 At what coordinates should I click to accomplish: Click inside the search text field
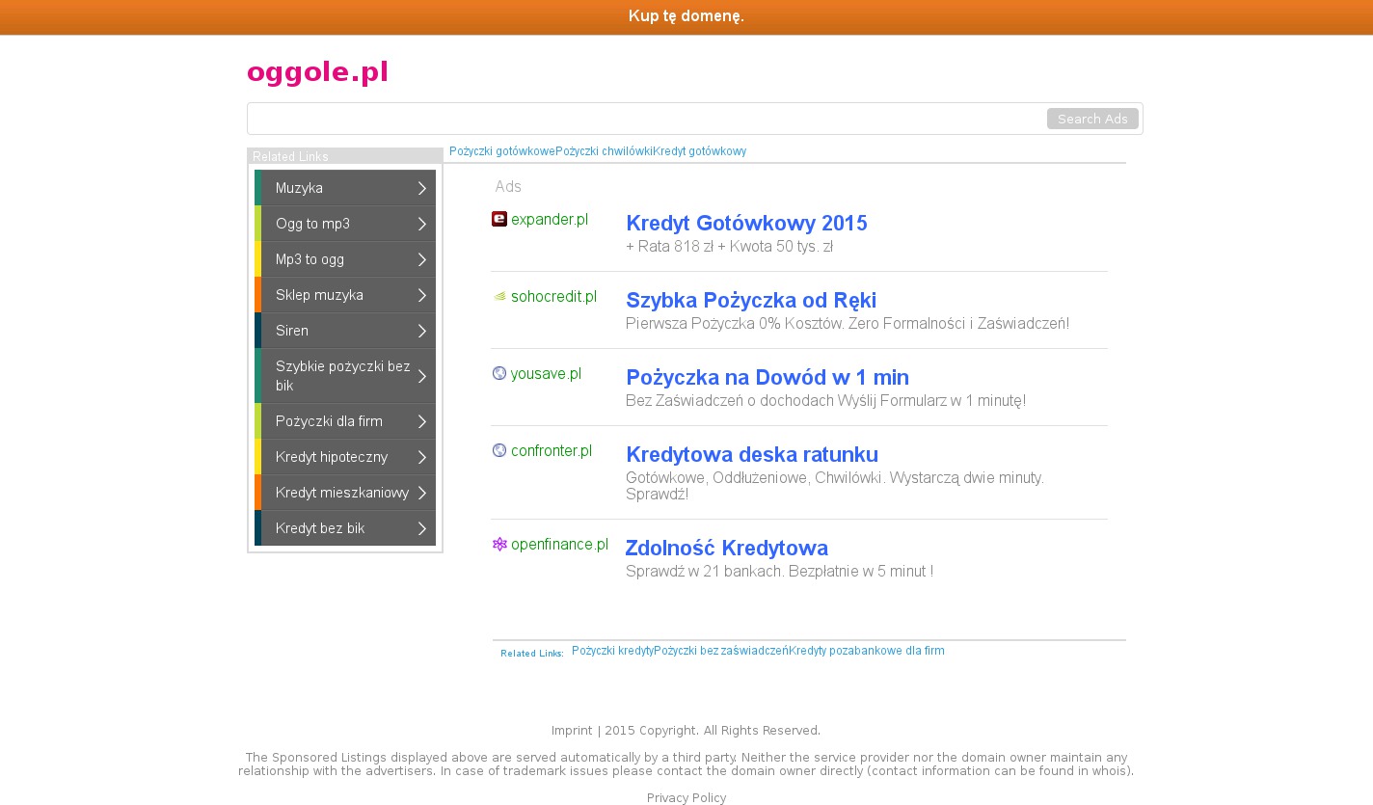tap(646, 119)
